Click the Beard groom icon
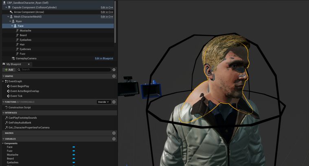The height and width of the screenshot is (166, 309). [18, 35]
